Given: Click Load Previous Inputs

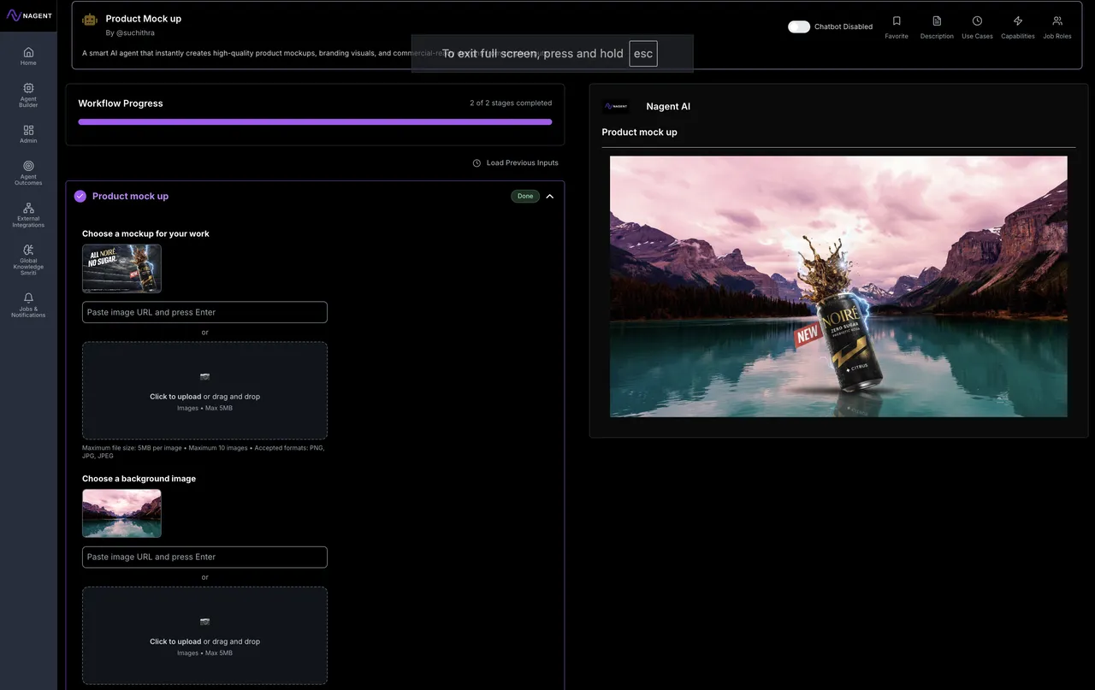Looking at the screenshot, I should [515, 163].
